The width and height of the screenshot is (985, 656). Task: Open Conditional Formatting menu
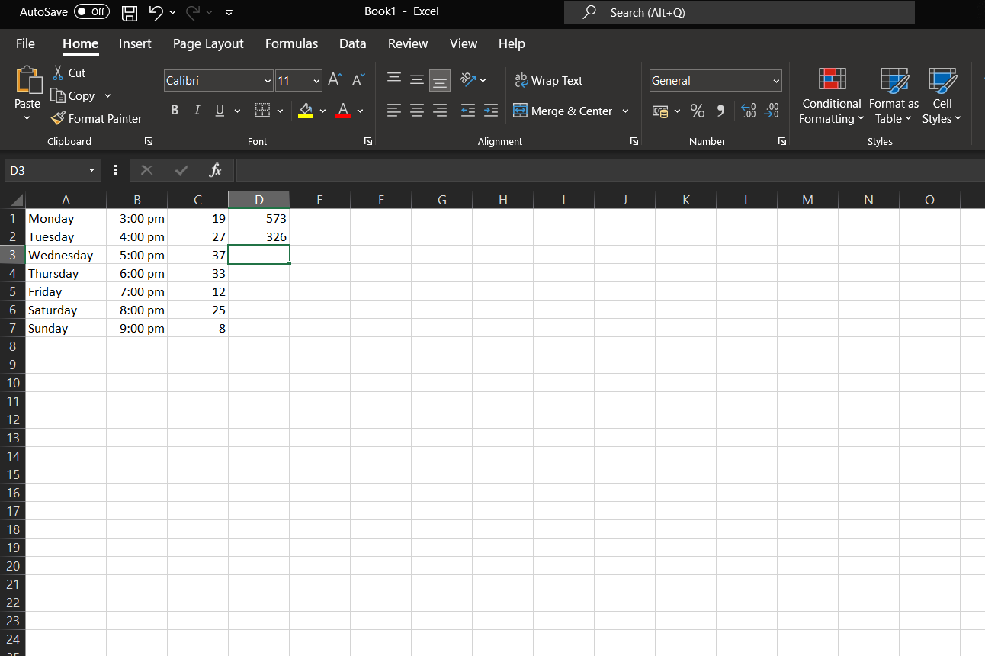pyautogui.click(x=832, y=95)
